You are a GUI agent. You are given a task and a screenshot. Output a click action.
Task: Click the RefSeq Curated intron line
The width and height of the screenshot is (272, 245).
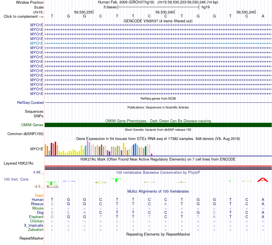[158, 103]
